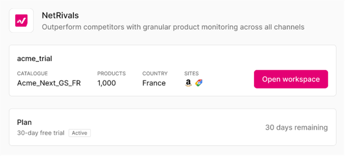Viewport: 345px width, 156px height.
Task: Click the France country value
Action: pos(154,83)
